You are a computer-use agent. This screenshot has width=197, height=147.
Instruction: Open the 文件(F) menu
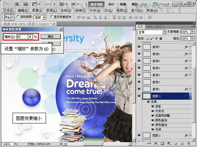tap(9, 11)
